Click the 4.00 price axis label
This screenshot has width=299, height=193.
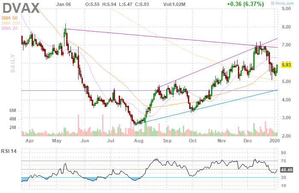[287, 100]
